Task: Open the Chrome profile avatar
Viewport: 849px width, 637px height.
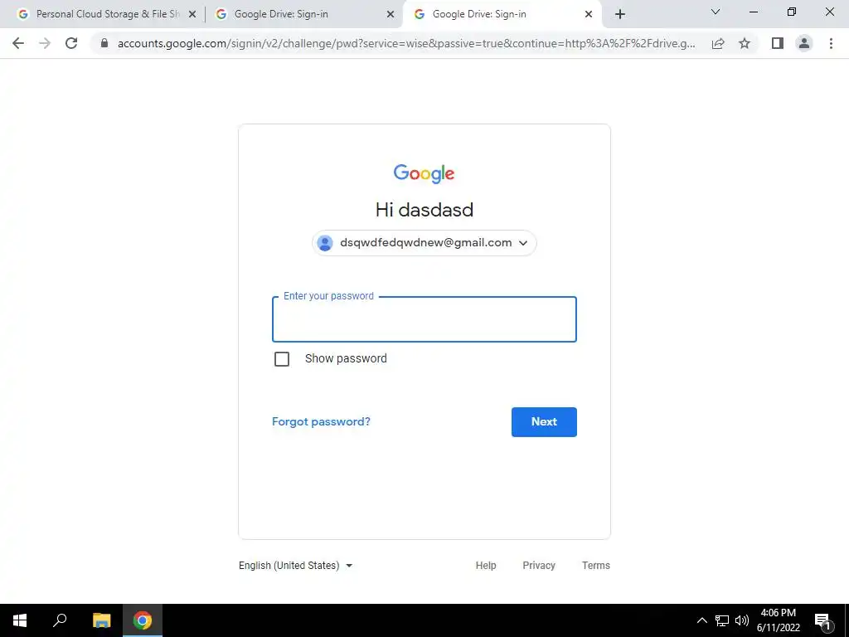Action: [x=804, y=43]
